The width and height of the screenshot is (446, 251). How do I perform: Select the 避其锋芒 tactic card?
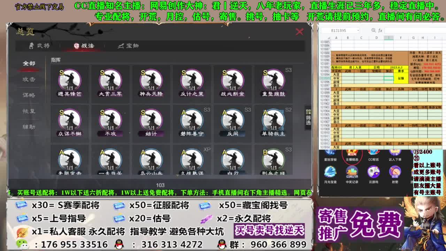[x=69, y=83]
